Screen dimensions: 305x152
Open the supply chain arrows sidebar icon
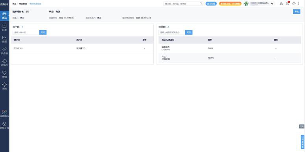point(4,51)
